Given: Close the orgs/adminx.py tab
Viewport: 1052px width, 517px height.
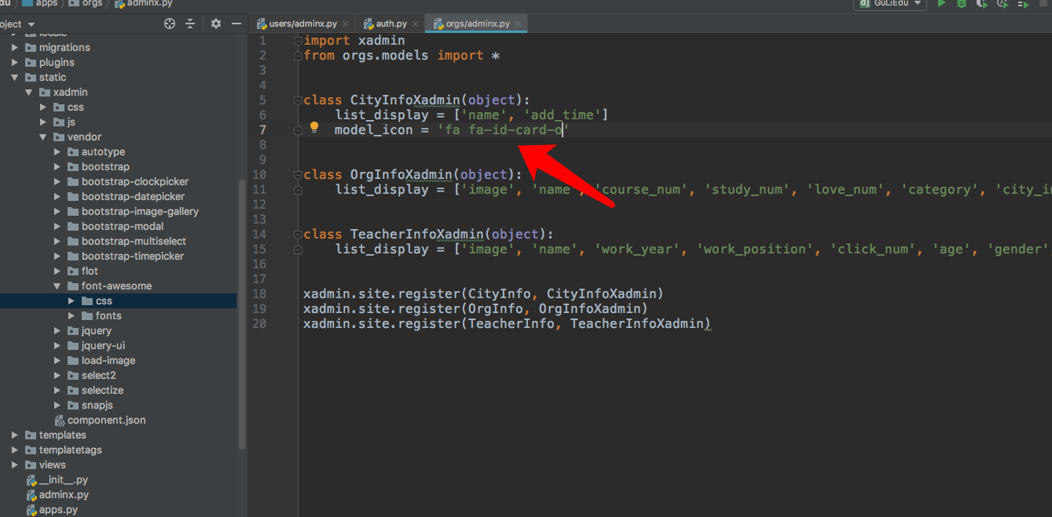Looking at the screenshot, I should pos(518,24).
